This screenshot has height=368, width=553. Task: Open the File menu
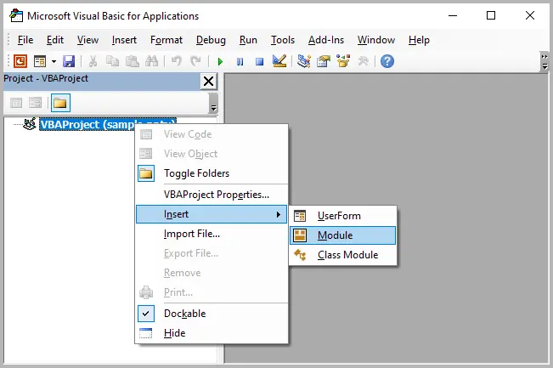point(25,40)
